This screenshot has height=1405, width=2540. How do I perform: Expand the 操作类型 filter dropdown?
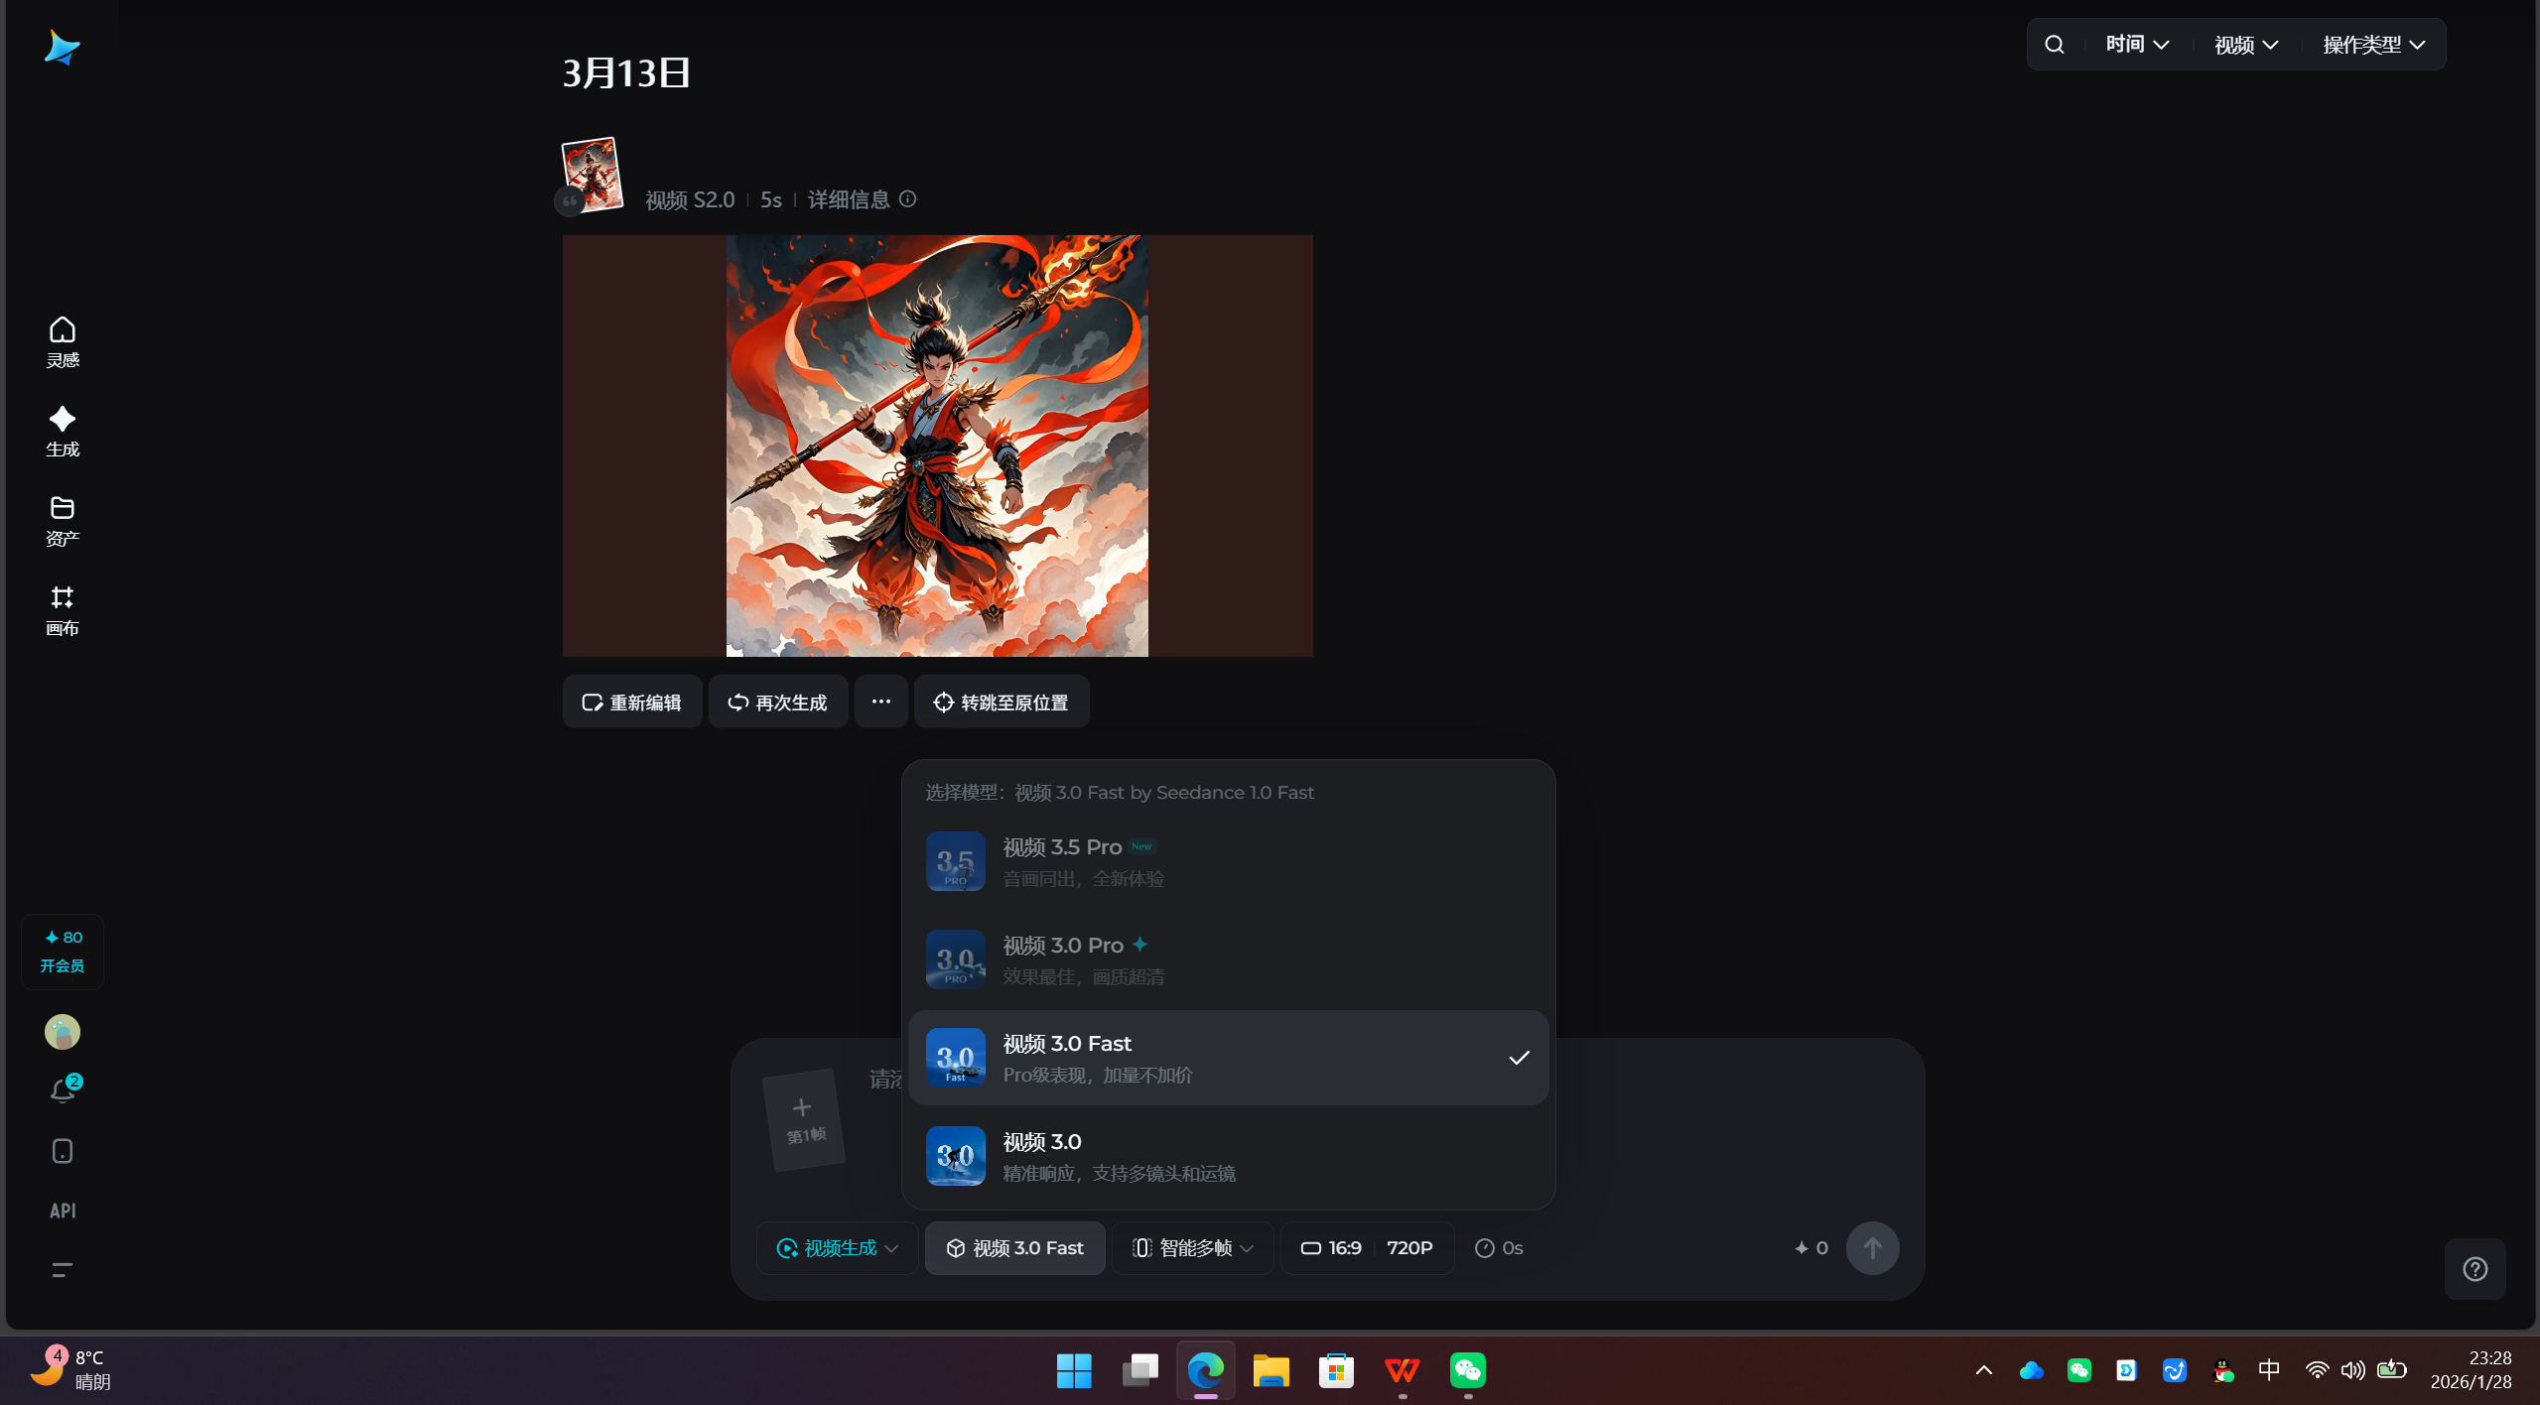(2373, 45)
